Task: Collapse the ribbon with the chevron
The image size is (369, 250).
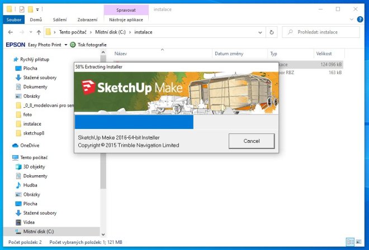Action: pyautogui.click(x=352, y=20)
